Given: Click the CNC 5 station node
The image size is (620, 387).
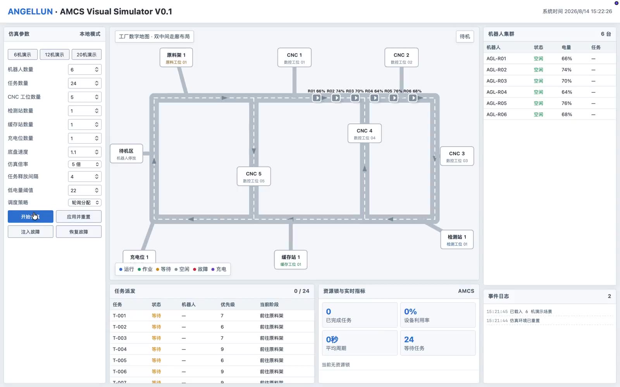Looking at the screenshot, I should point(254,176).
